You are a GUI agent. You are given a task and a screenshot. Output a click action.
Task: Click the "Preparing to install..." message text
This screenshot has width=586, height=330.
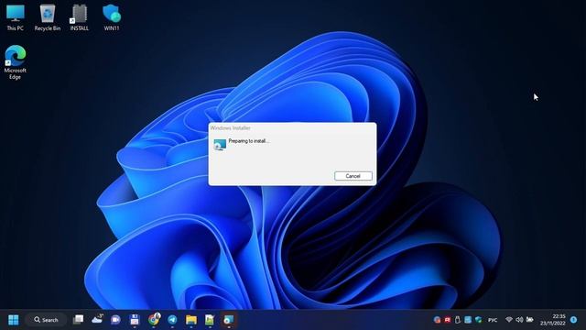tap(249, 141)
